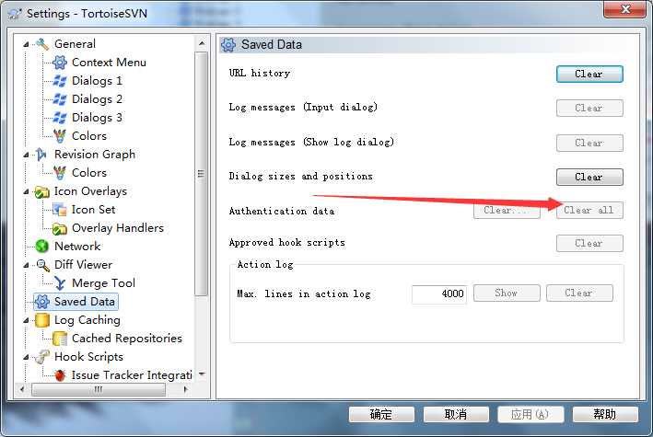The image size is (653, 437).
Task: Click the 应用(A) Apply button
Action: click(x=531, y=415)
